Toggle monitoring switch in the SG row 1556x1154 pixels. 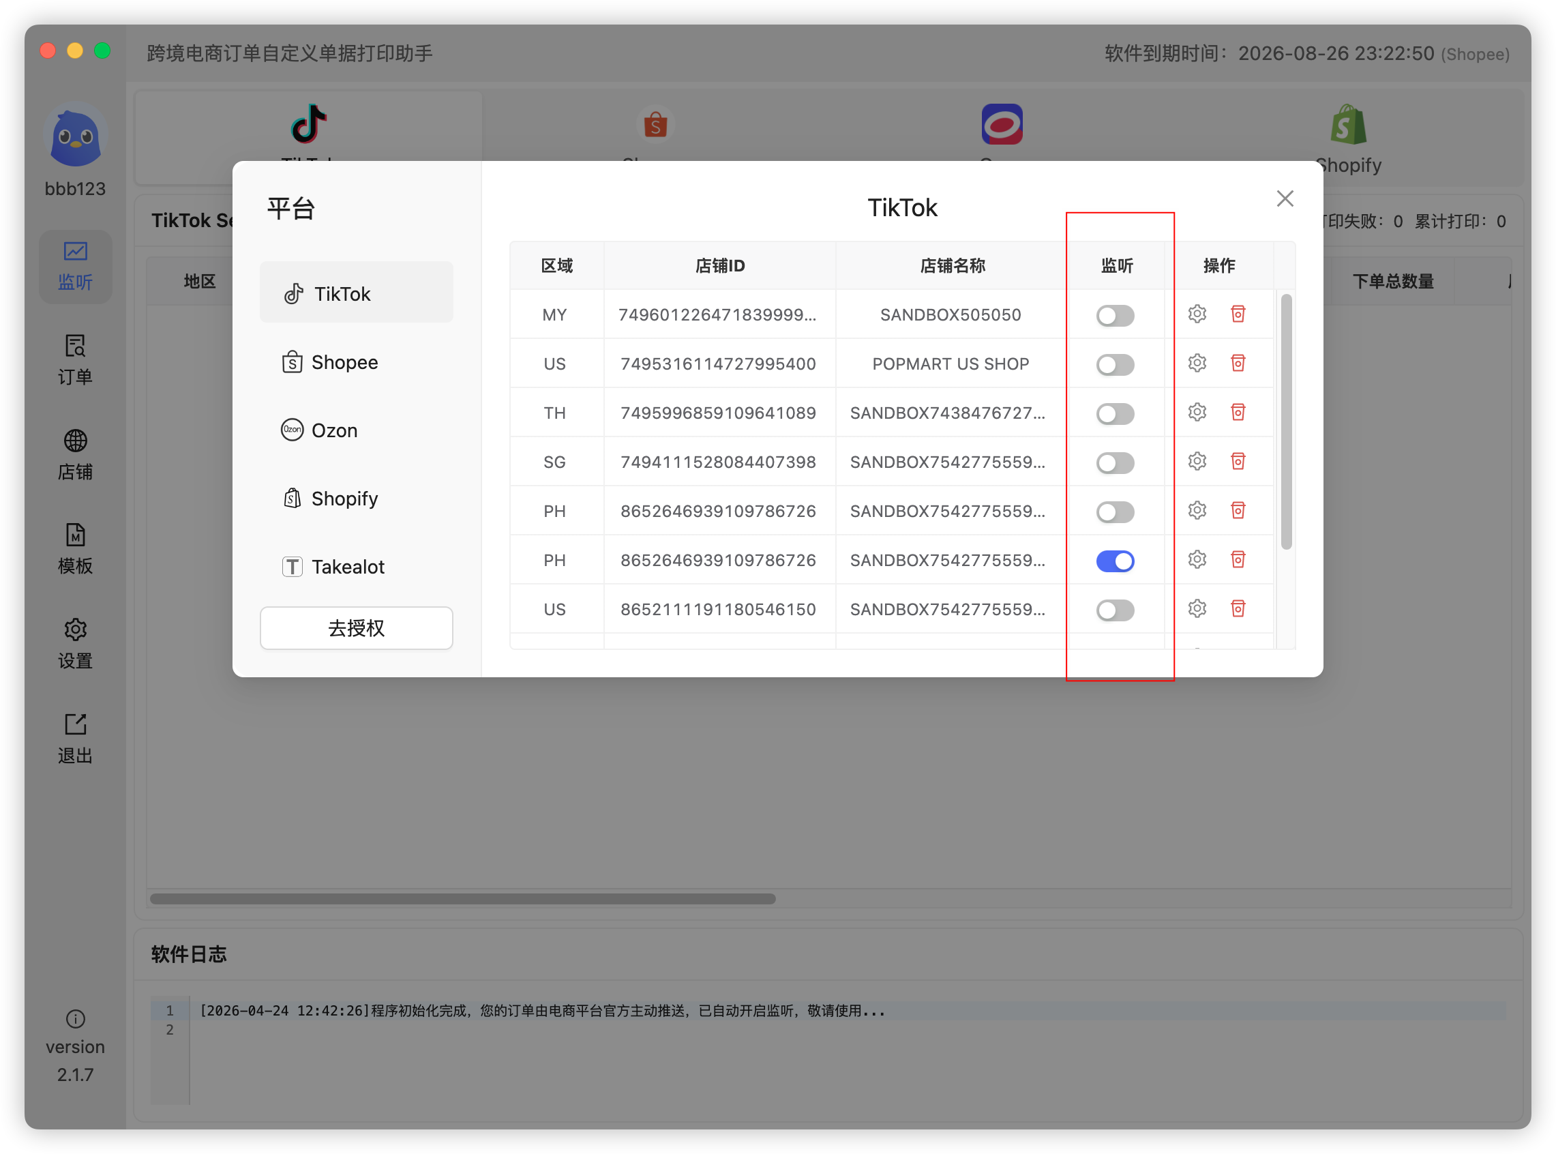pos(1115,462)
